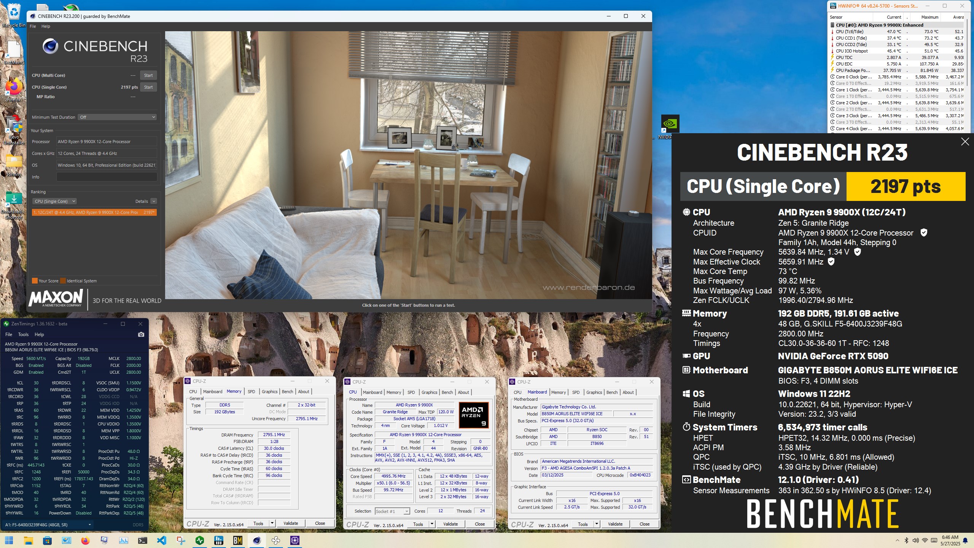974x548 pixels.
Task: Click the Info input field in Cinebench
Action: click(x=107, y=177)
